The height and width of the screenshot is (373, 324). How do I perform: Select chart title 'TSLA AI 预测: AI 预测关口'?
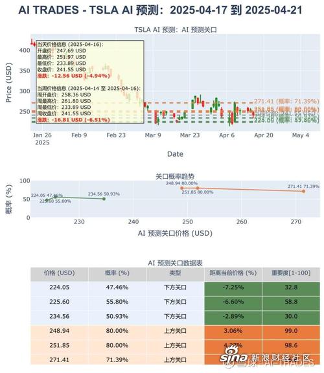click(x=176, y=30)
